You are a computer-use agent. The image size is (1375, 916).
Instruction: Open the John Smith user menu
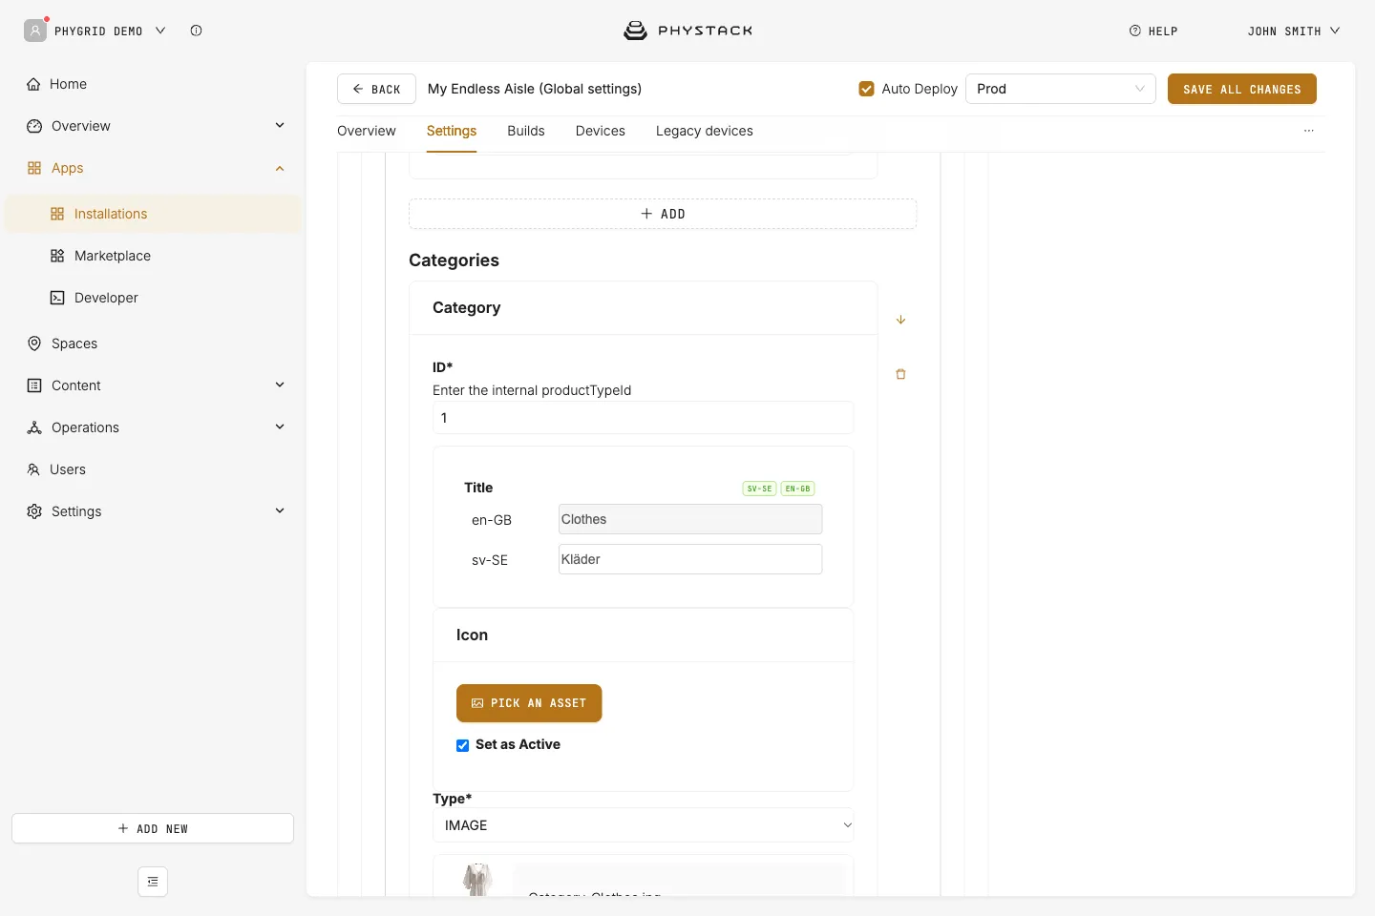coord(1294,31)
